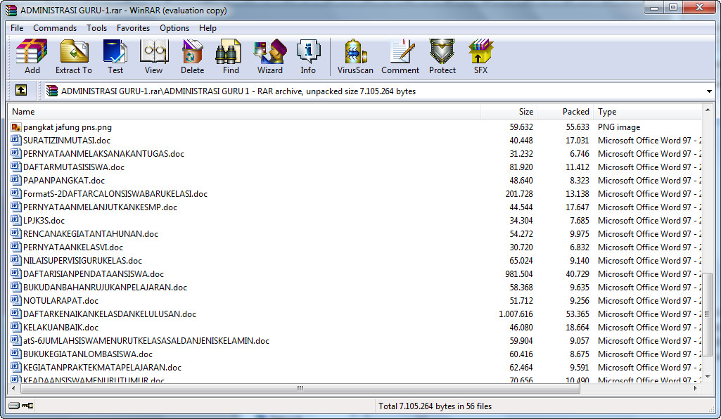Click the Word icon beside SURATIZINMUTASI.doc
The height and width of the screenshot is (419, 721).
[16, 140]
